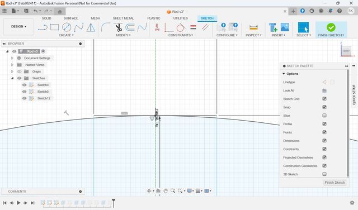Toggle the Sketch Grid checkbox
Image resolution: width=358 pixels, height=210 pixels.
pyautogui.click(x=324, y=99)
